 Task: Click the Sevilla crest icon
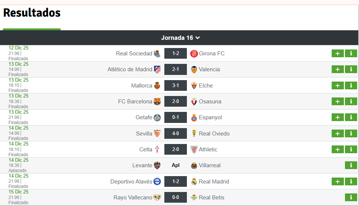[157, 133]
